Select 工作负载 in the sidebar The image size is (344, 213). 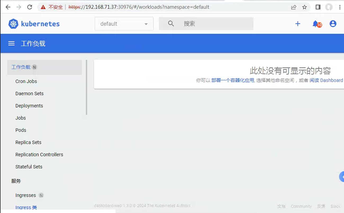coord(44,67)
